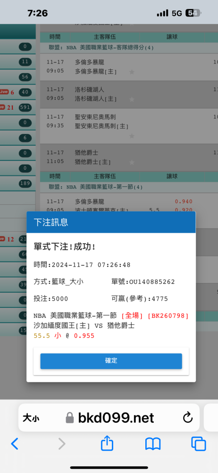Tap the 聖安東尼奧馬刺[主] team name
The height and width of the screenshot is (473, 218).
[x=102, y=126]
